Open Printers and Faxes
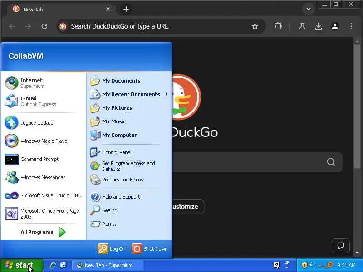 pos(129,180)
